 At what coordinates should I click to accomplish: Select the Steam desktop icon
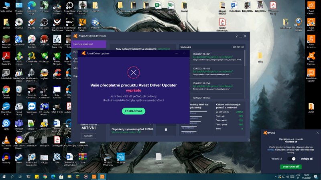click(x=19, y=158)
